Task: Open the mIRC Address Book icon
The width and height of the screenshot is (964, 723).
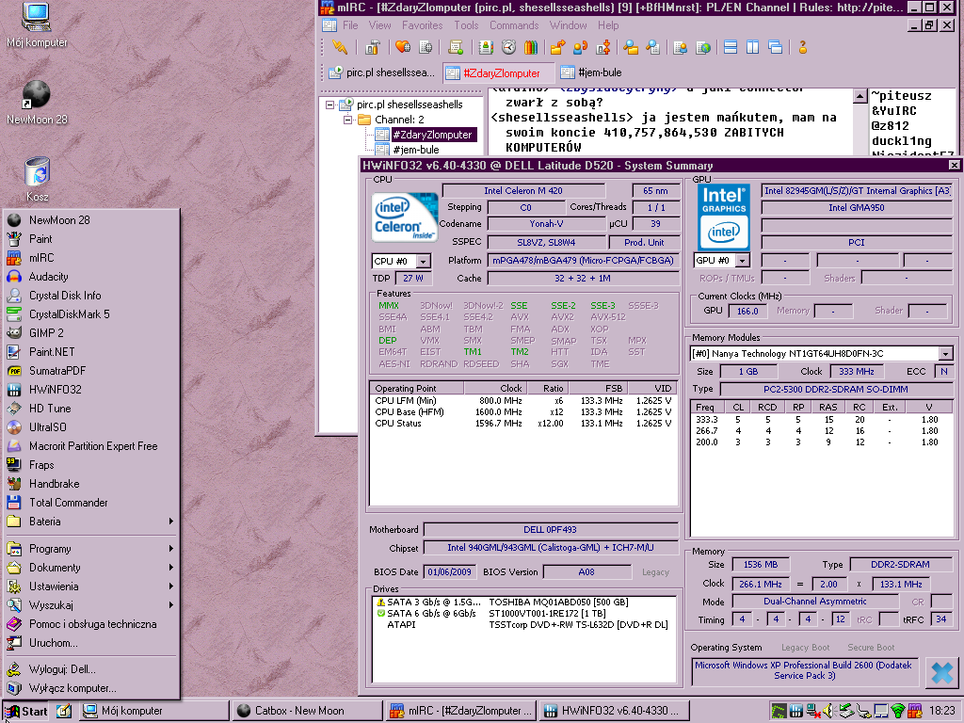Action: tap(486, 47)
